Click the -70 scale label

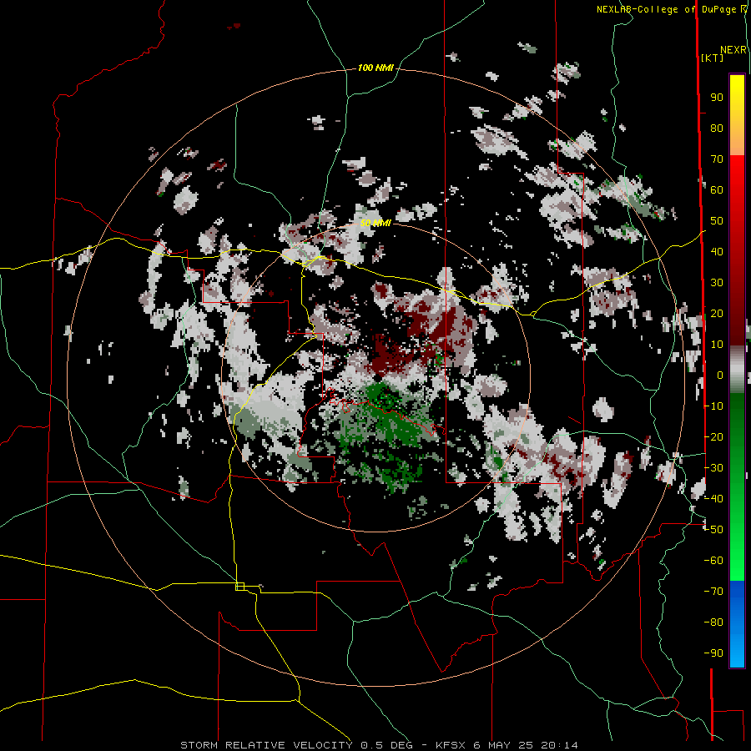tap(713, 592)
